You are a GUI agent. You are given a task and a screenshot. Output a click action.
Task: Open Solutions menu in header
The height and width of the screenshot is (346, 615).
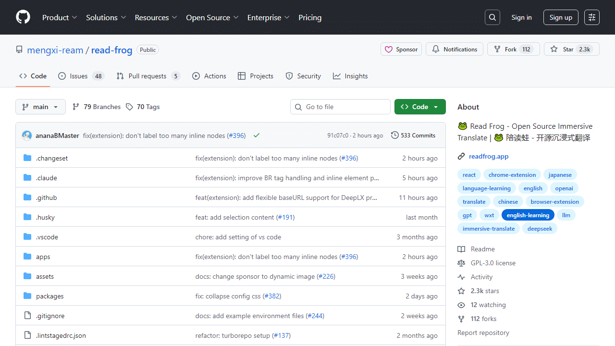tap(106, 17)
